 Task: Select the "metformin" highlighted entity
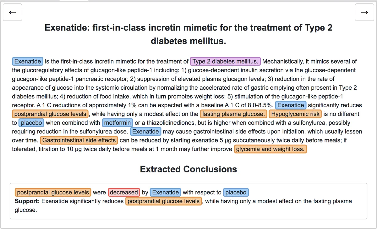pos(117,123)
